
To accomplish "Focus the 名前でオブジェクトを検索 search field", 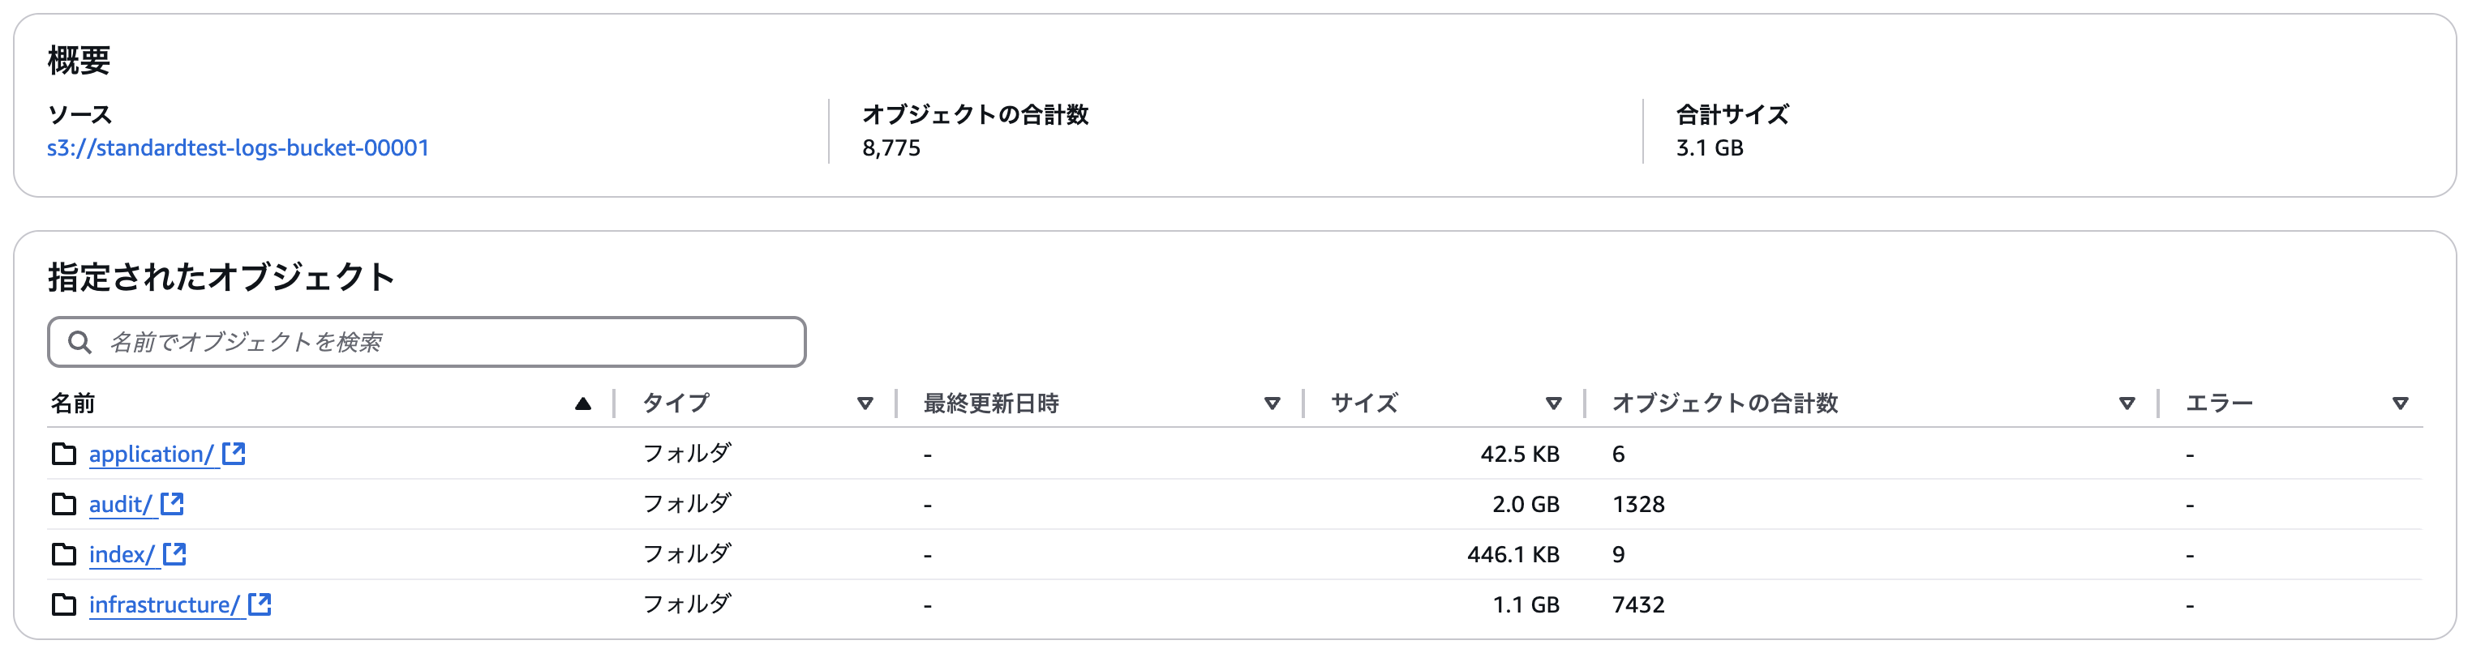I will (x=427, y=342).
